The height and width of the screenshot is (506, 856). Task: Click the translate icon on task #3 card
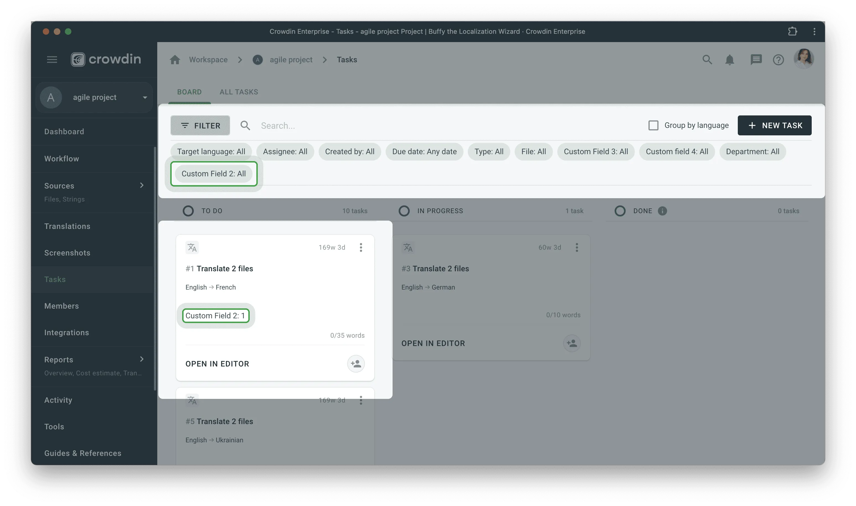(408, 247)
